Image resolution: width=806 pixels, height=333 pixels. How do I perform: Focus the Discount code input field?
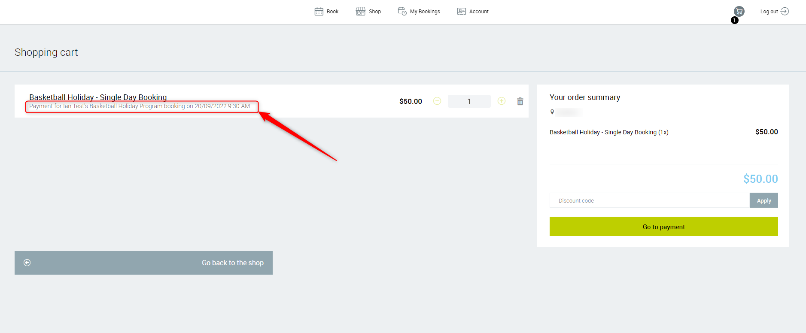[649, 200]
